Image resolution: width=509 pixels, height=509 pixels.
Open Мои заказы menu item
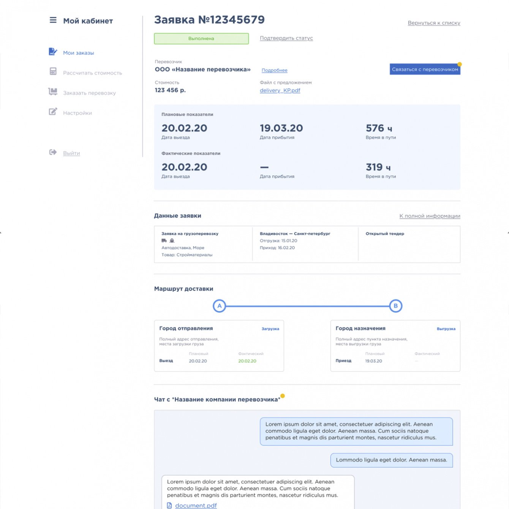point(78,53)
